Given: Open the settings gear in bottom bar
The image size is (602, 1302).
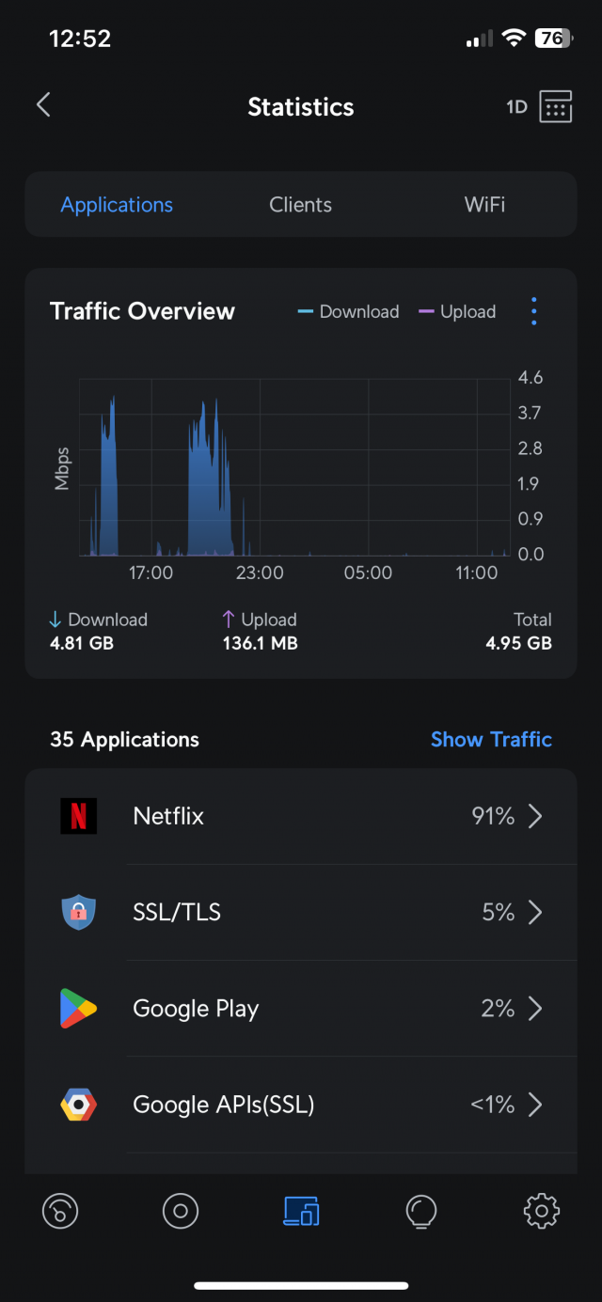Looking at the screenshot, I should click(x=541, y=1211).
